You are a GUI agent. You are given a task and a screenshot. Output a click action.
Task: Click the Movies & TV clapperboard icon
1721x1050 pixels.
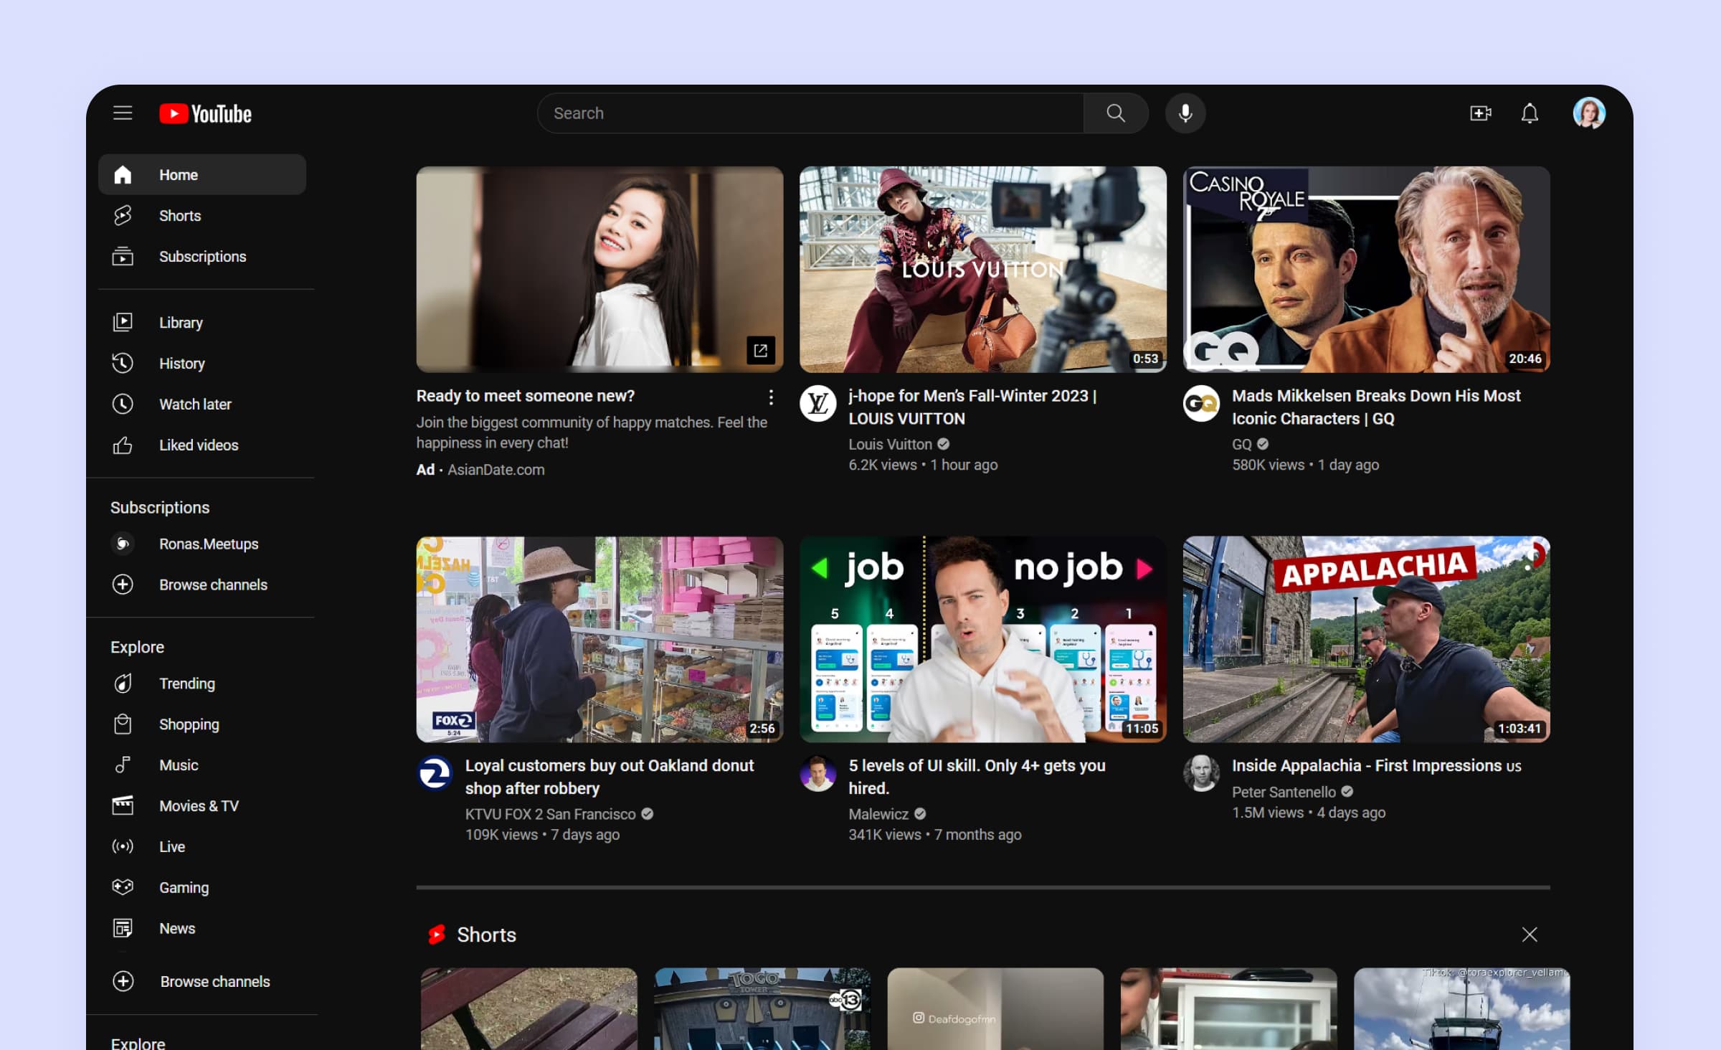(x=123, y=805)
